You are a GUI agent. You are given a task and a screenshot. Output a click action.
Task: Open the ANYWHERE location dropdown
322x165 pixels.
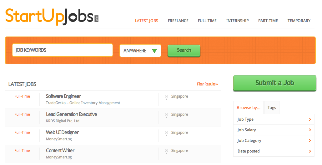[140, 51]
